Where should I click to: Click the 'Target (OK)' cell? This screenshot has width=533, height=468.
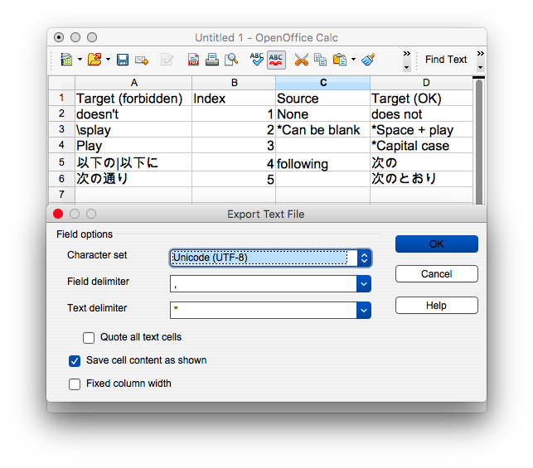pos(421,98)
